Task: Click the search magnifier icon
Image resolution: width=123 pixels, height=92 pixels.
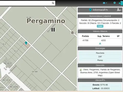Action: (x=53, y=3)
